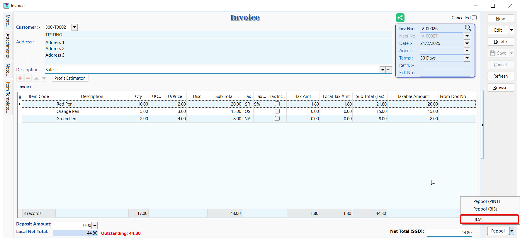
Task: Click the grid column chooser icon
Action: [20, 96]
